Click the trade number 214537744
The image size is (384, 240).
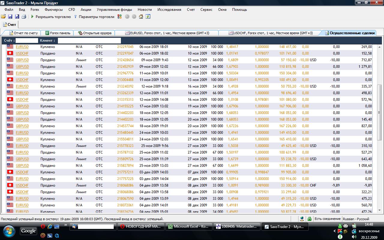pos(125,126)
